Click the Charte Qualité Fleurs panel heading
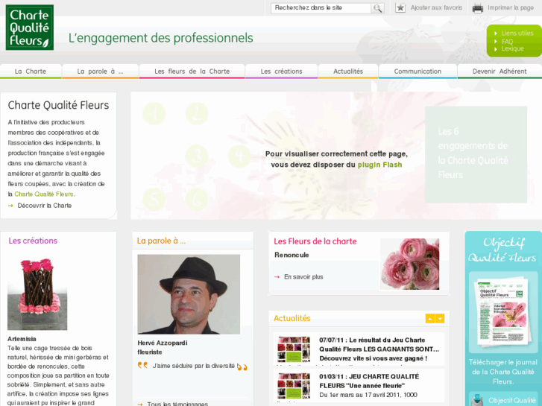Viewport: 542px width, 406px height. pyautogui.click(x=58, y=105)
